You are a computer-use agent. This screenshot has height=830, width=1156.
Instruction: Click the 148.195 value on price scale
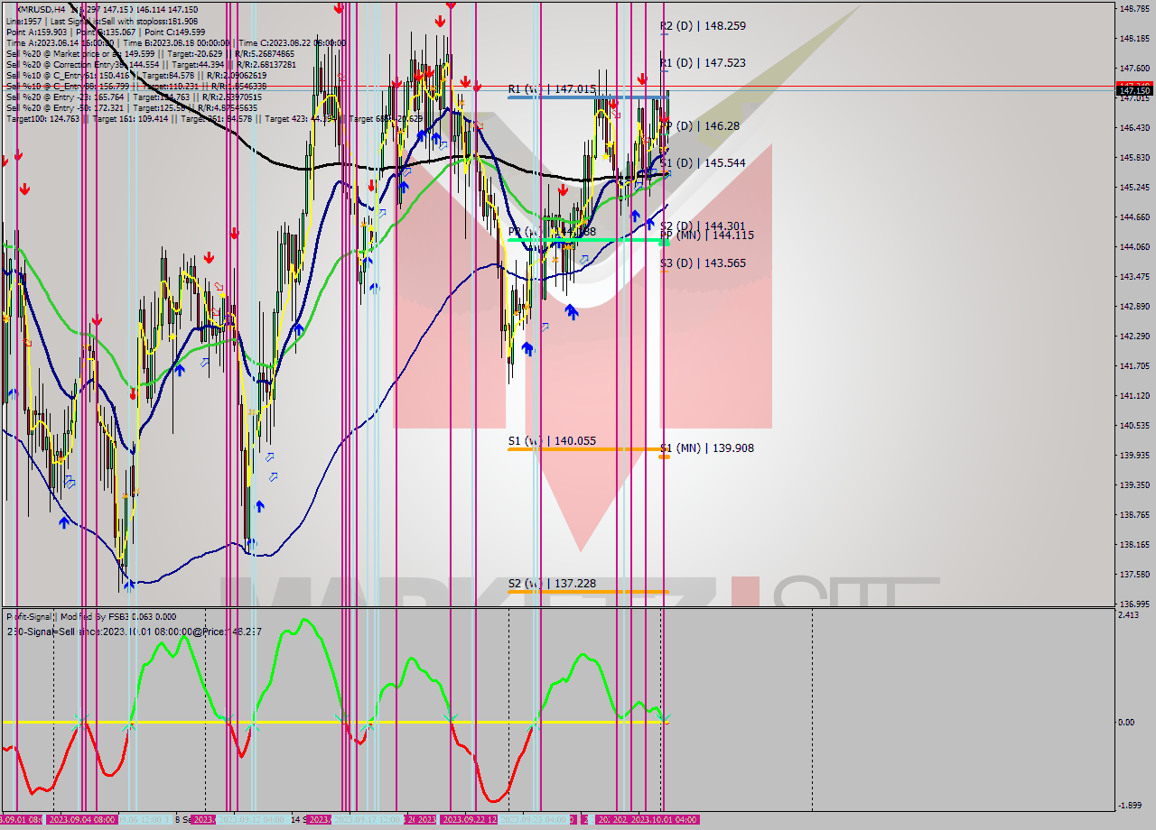tap(1133, 39)
